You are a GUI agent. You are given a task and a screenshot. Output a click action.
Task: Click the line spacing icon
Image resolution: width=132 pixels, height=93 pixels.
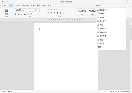click(57, 13)
